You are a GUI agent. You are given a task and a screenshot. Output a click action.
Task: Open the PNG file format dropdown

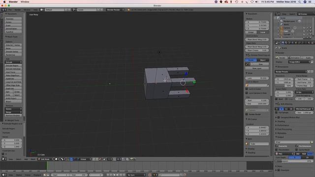[x=284, y=154]
